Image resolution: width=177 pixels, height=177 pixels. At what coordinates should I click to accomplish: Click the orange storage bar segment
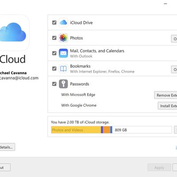click(107, 130)
